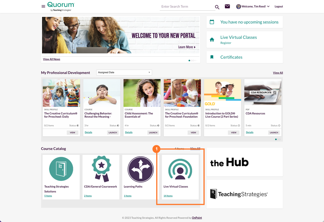This screenshot has width=324, height=222.
Task: Open the mail messages icon
Action: [227, 6]
